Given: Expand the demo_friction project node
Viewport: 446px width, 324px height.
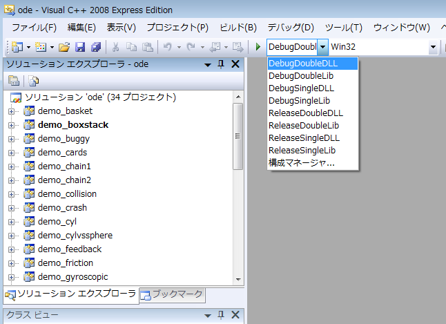Looking at the screenshot, I should point(11,263).
